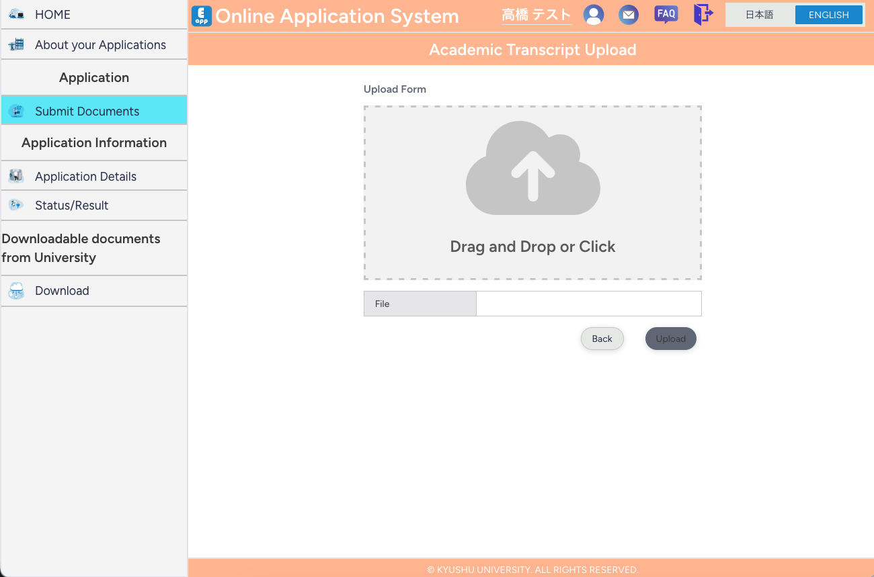Click the Application Details icon
This screenshot has width=874, height=577.
pos(15,175)
